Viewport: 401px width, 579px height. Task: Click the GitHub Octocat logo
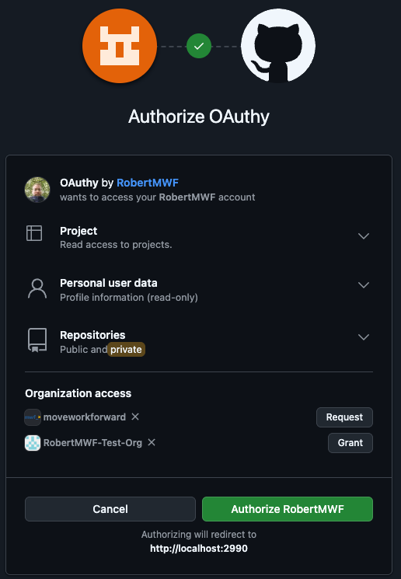click(278, 46)
